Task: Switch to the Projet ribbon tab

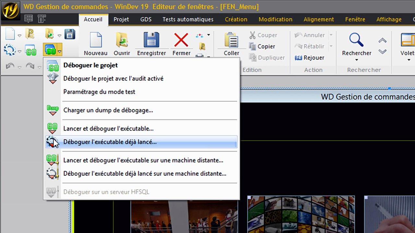Action: 121,19
